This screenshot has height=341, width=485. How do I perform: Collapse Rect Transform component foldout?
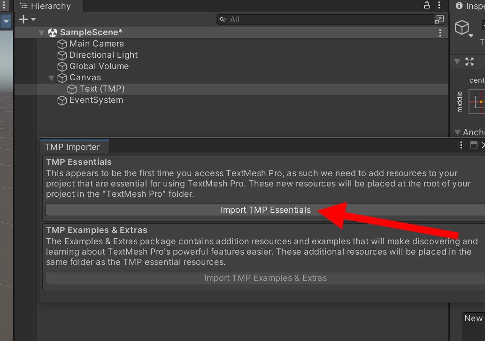coord(457,62)
